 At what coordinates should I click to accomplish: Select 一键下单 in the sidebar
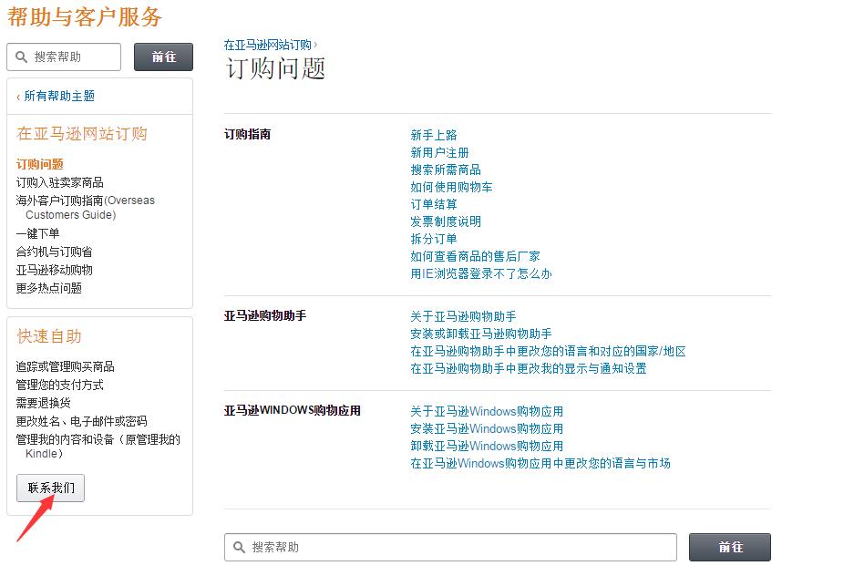coord(37,233)
